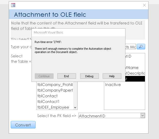Select tblContact1 in the table list

coord(48,102)
